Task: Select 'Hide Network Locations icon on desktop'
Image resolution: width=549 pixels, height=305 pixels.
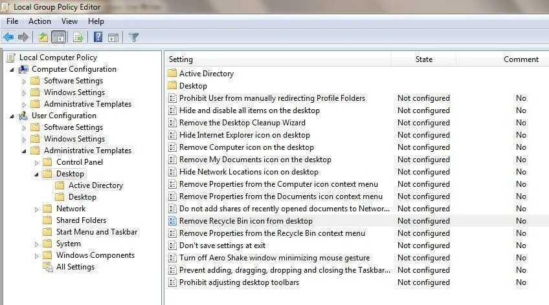Action: [249, 172]
